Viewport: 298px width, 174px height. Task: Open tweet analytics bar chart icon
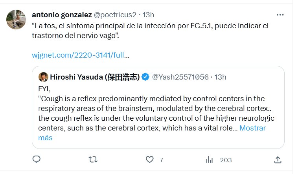click(210, 159)
